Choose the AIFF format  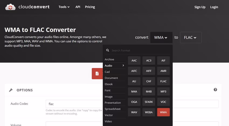[x=149, y=71]
